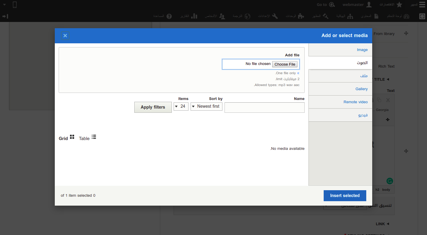Focus the Name filter text field

point(264,107)
